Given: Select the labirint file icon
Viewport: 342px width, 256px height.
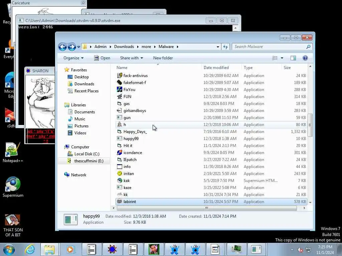Looking at the screenshot, I should [x=119, y=202].
